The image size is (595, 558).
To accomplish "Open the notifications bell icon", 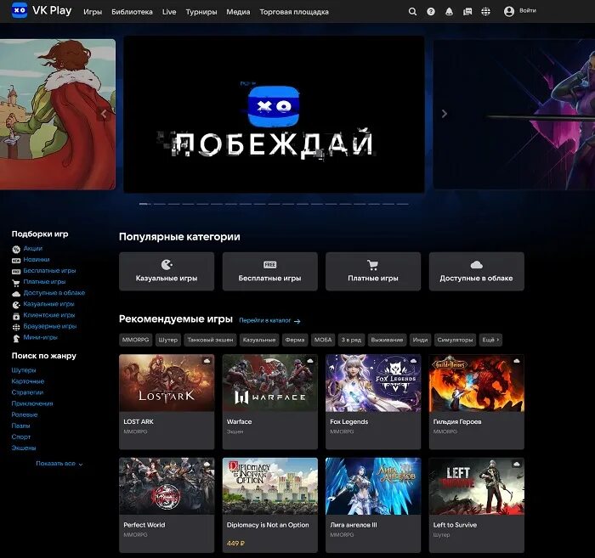I will (x=449, y=12).
